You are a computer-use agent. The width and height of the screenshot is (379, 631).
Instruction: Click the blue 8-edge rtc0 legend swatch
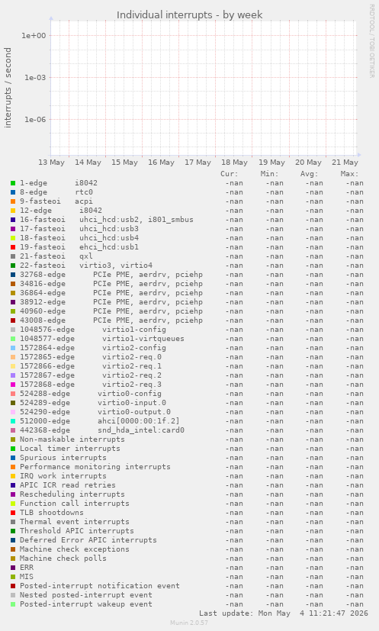[13, 192]
